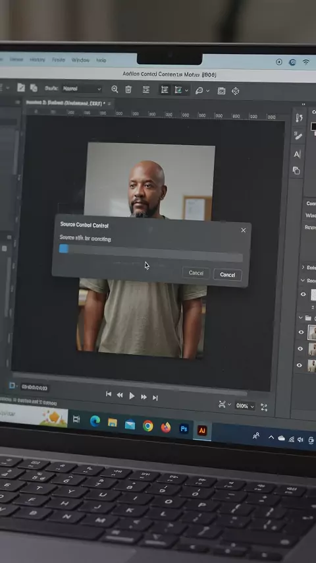The width and height of the screenshot is (316, 563).
Task: Select the frame icon with dark background
Action: coord(165,90)
